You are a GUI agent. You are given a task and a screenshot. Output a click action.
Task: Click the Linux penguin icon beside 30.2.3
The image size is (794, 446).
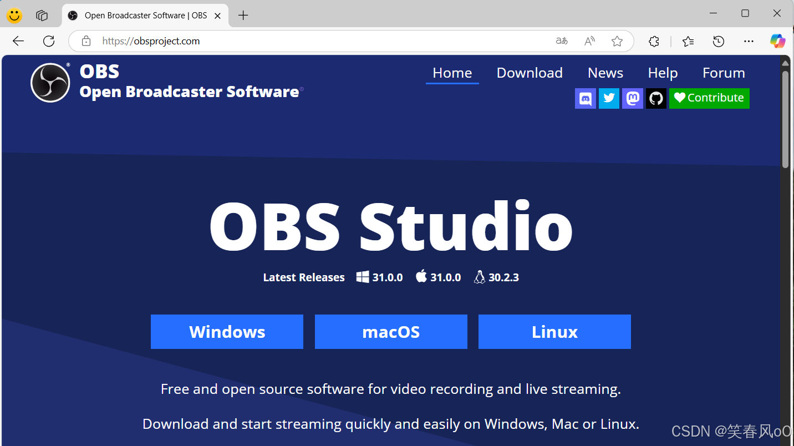tap(480, 277)
